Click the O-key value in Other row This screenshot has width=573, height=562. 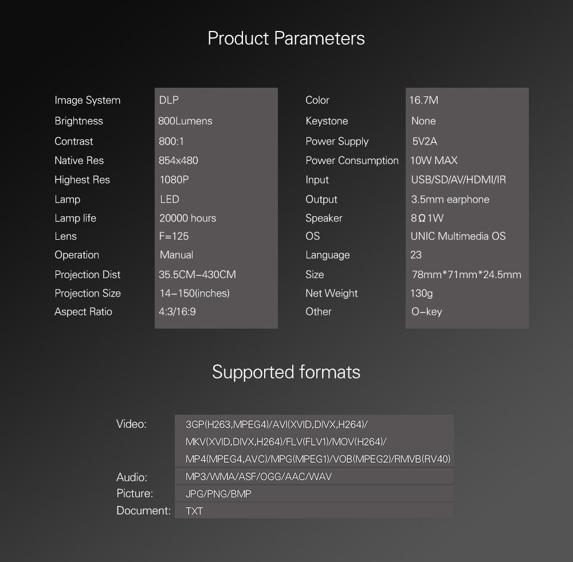pos(427,312)
